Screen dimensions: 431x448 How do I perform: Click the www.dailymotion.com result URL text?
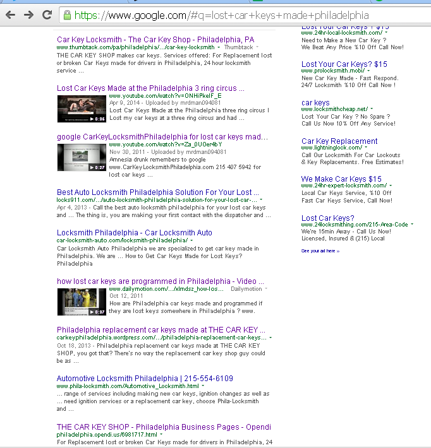point(166,289)
